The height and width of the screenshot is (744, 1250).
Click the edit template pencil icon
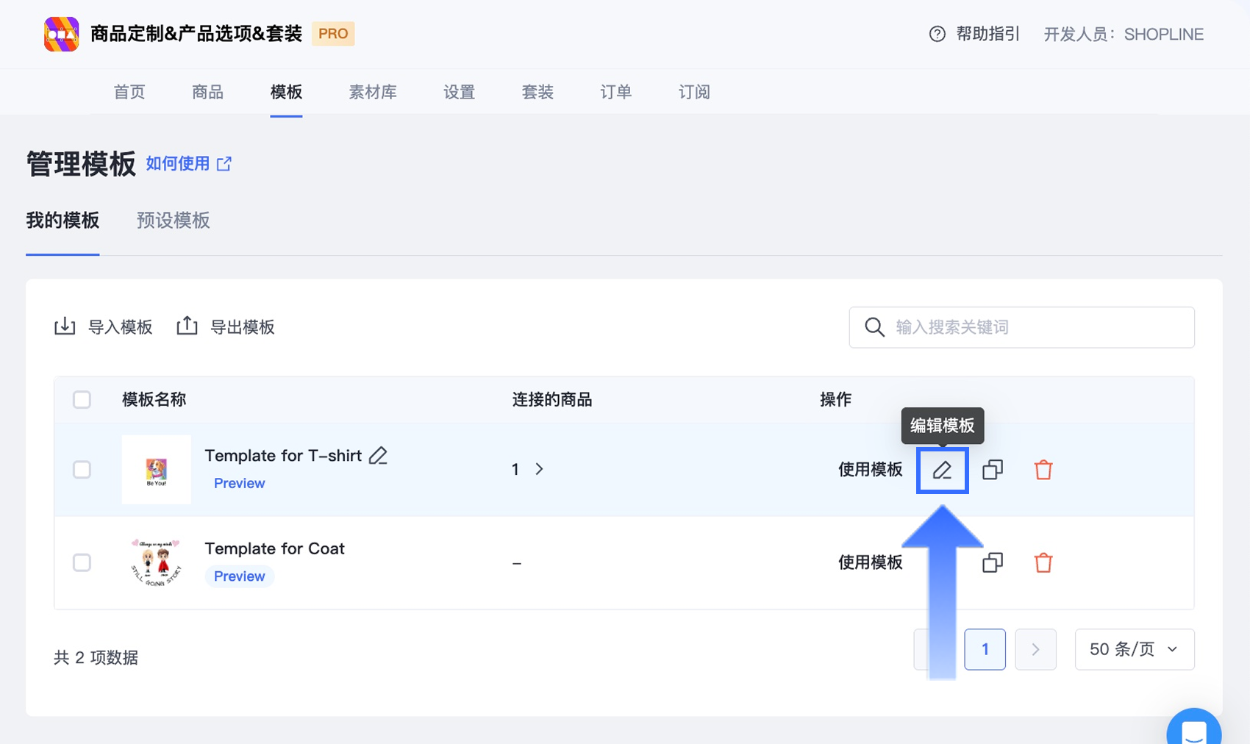tap(942, 470)
